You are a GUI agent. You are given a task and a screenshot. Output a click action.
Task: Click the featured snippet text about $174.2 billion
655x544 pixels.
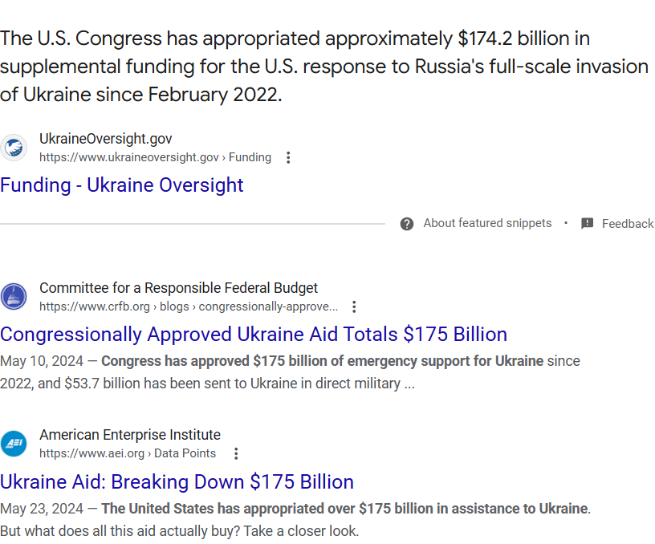pyautogui.click(x=321, y=67)
